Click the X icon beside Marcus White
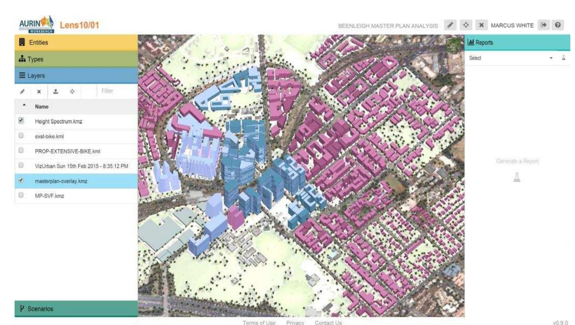Screen dimensions: 575x325 [481, 25]
